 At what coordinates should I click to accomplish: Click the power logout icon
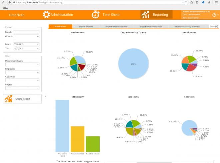coord(214,15)
